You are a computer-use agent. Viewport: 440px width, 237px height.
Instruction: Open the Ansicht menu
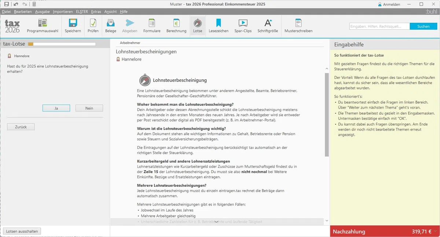point(110,12)
